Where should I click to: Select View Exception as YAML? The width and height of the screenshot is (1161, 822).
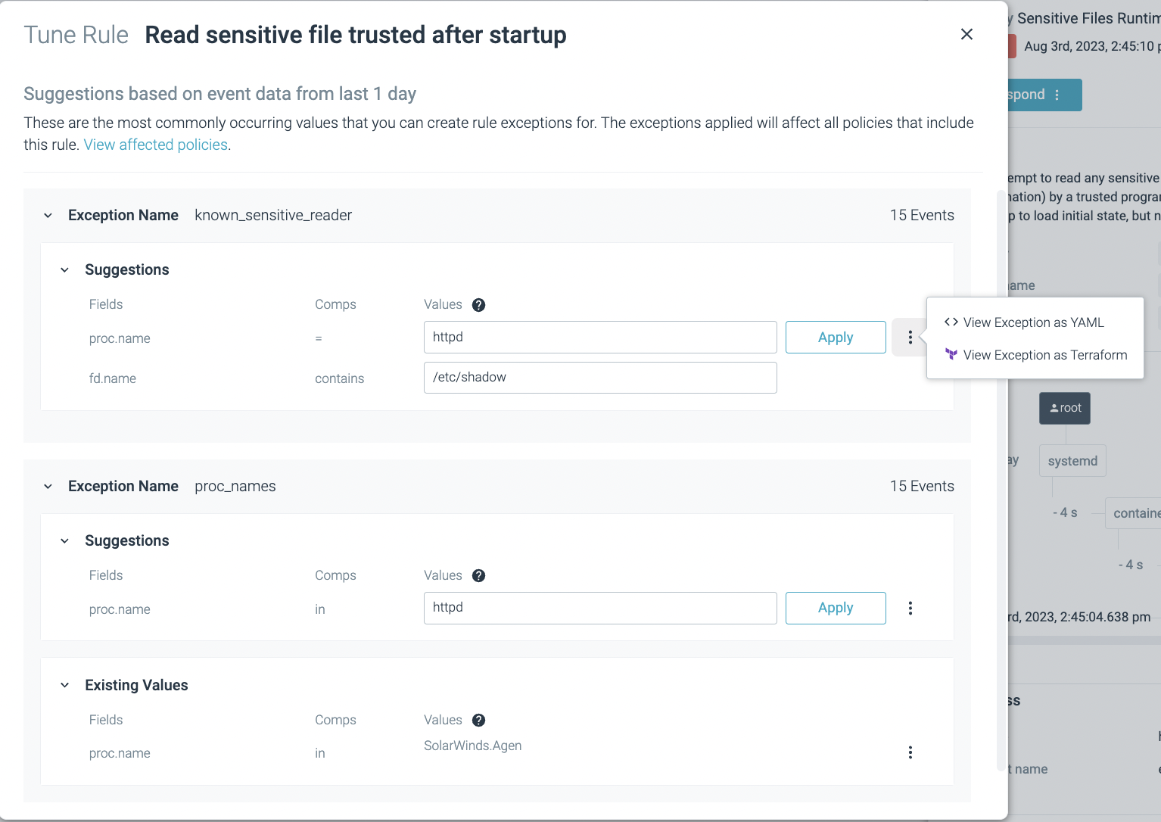pos(1033,322)
